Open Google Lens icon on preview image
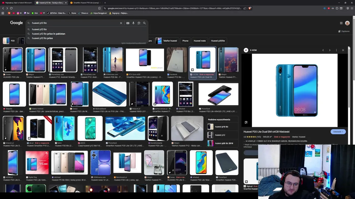 (x=246, y=122)
